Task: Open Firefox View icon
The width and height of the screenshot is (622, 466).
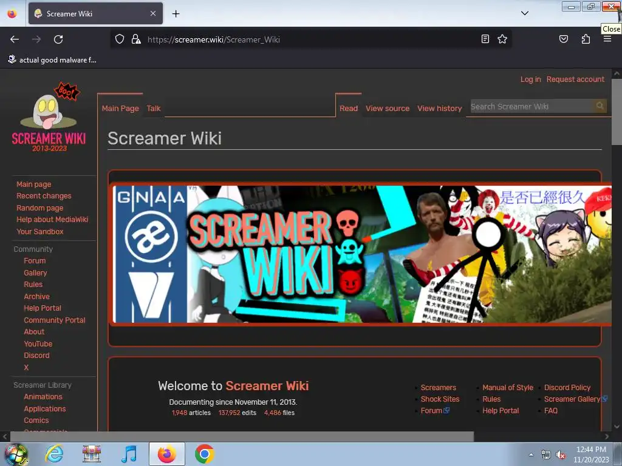Action: [12, 13]
